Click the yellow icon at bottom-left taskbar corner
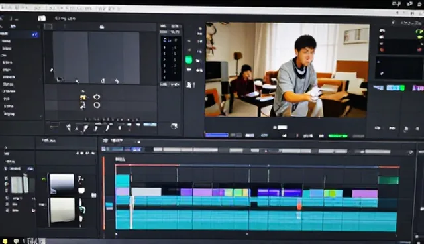The height and width of the screenshot is (244, 424). pos(5,241)
